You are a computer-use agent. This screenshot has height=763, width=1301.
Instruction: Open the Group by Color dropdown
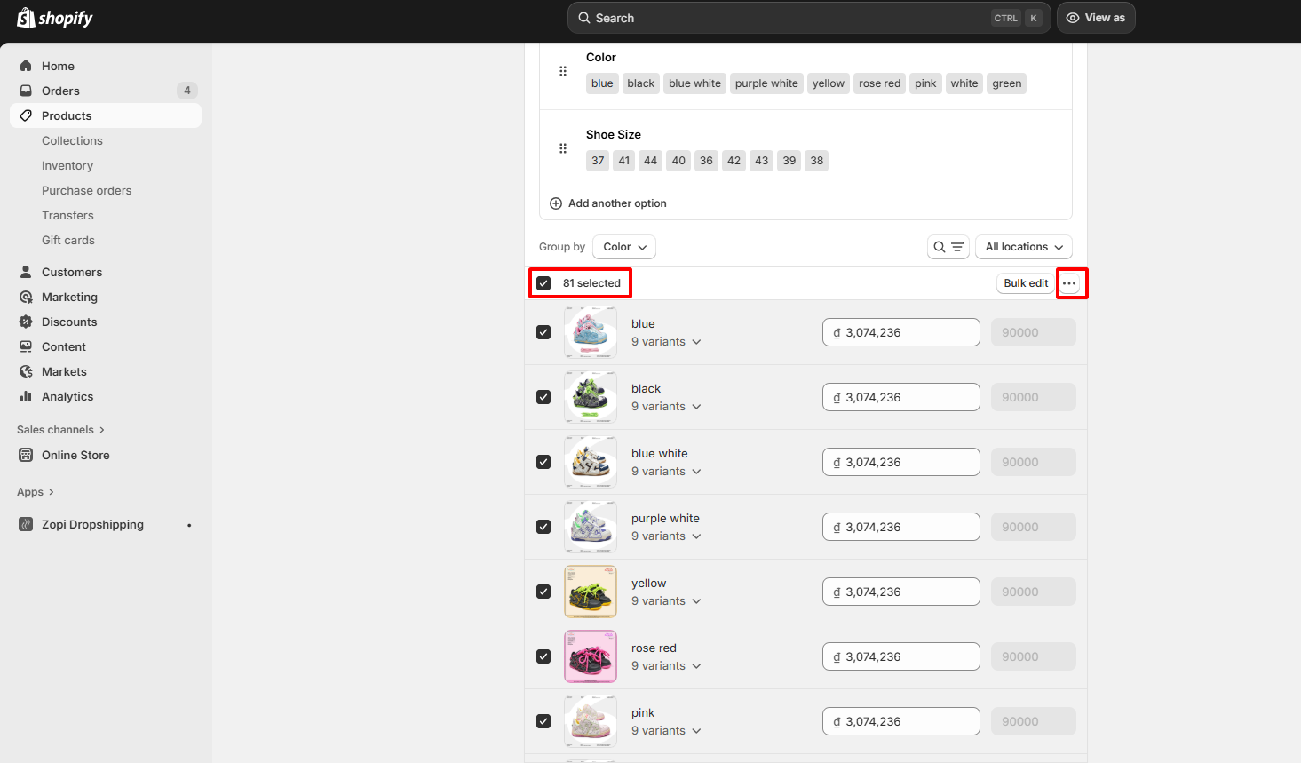[624, 247]
